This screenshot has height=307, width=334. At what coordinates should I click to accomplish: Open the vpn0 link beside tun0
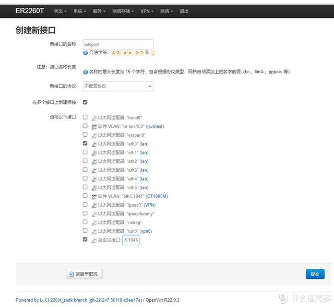coord(146,231)
